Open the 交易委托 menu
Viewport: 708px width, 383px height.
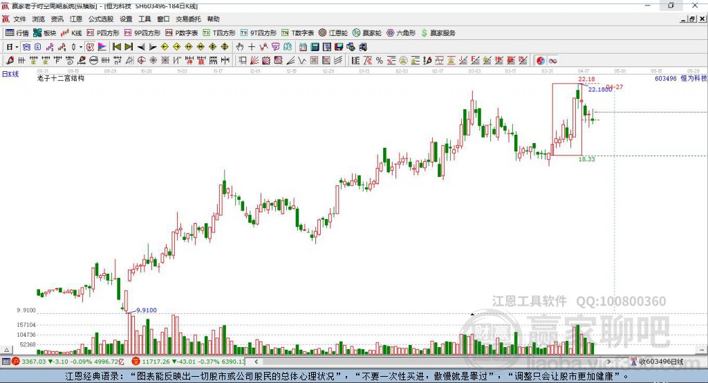188,19
